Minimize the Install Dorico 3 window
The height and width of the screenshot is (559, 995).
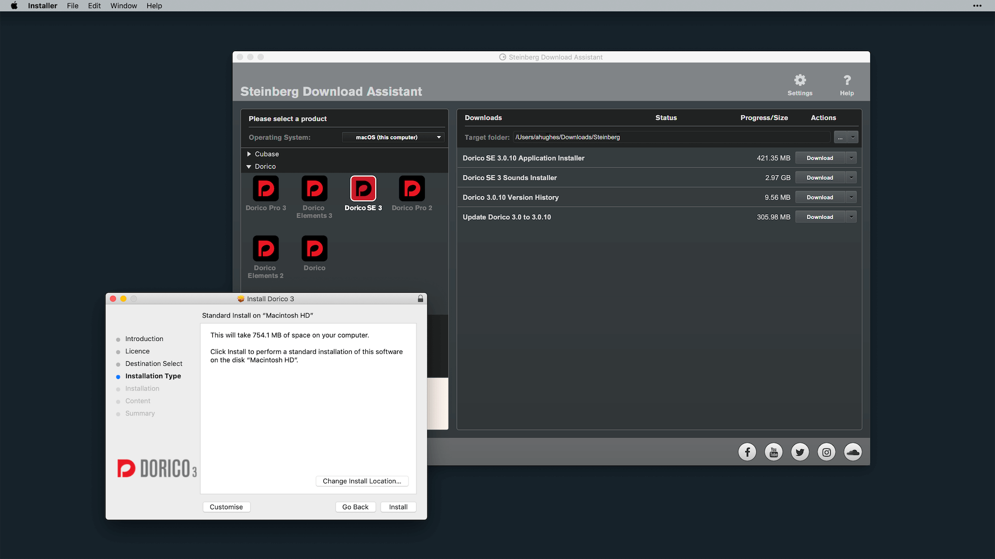123,299
